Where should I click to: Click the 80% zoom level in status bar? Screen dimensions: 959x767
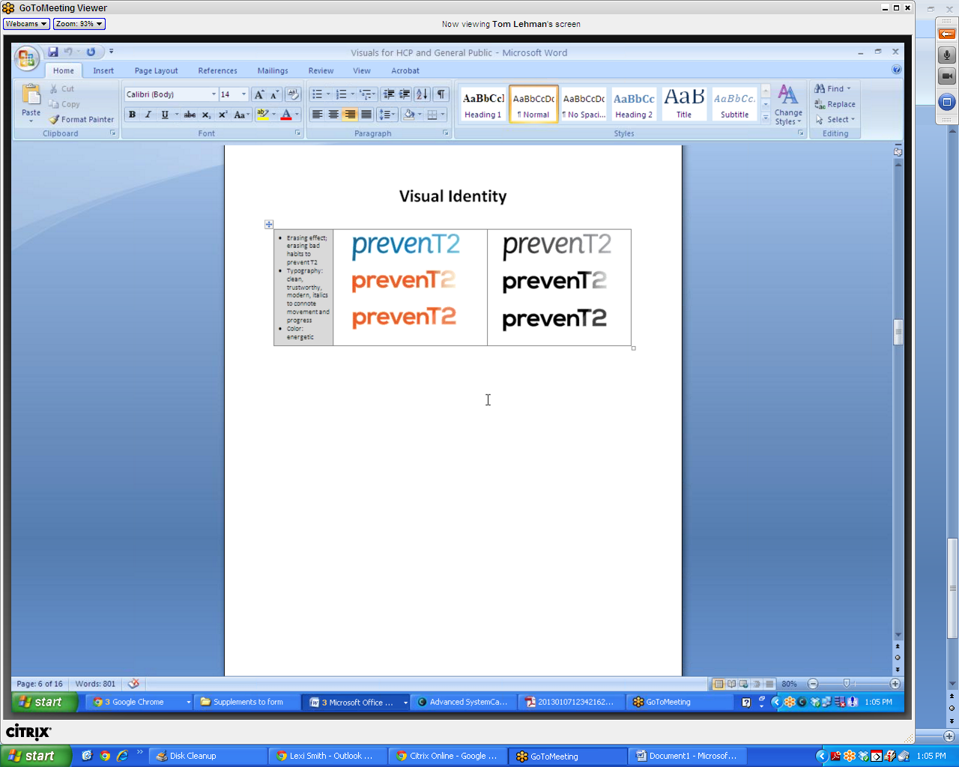[789, 684]
